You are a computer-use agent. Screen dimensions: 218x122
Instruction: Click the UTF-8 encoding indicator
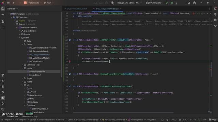coord(193,120)
